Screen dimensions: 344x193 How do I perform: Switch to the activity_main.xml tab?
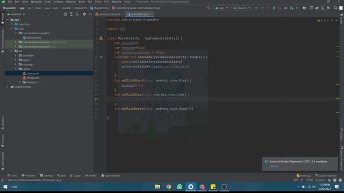coord(110,14)
